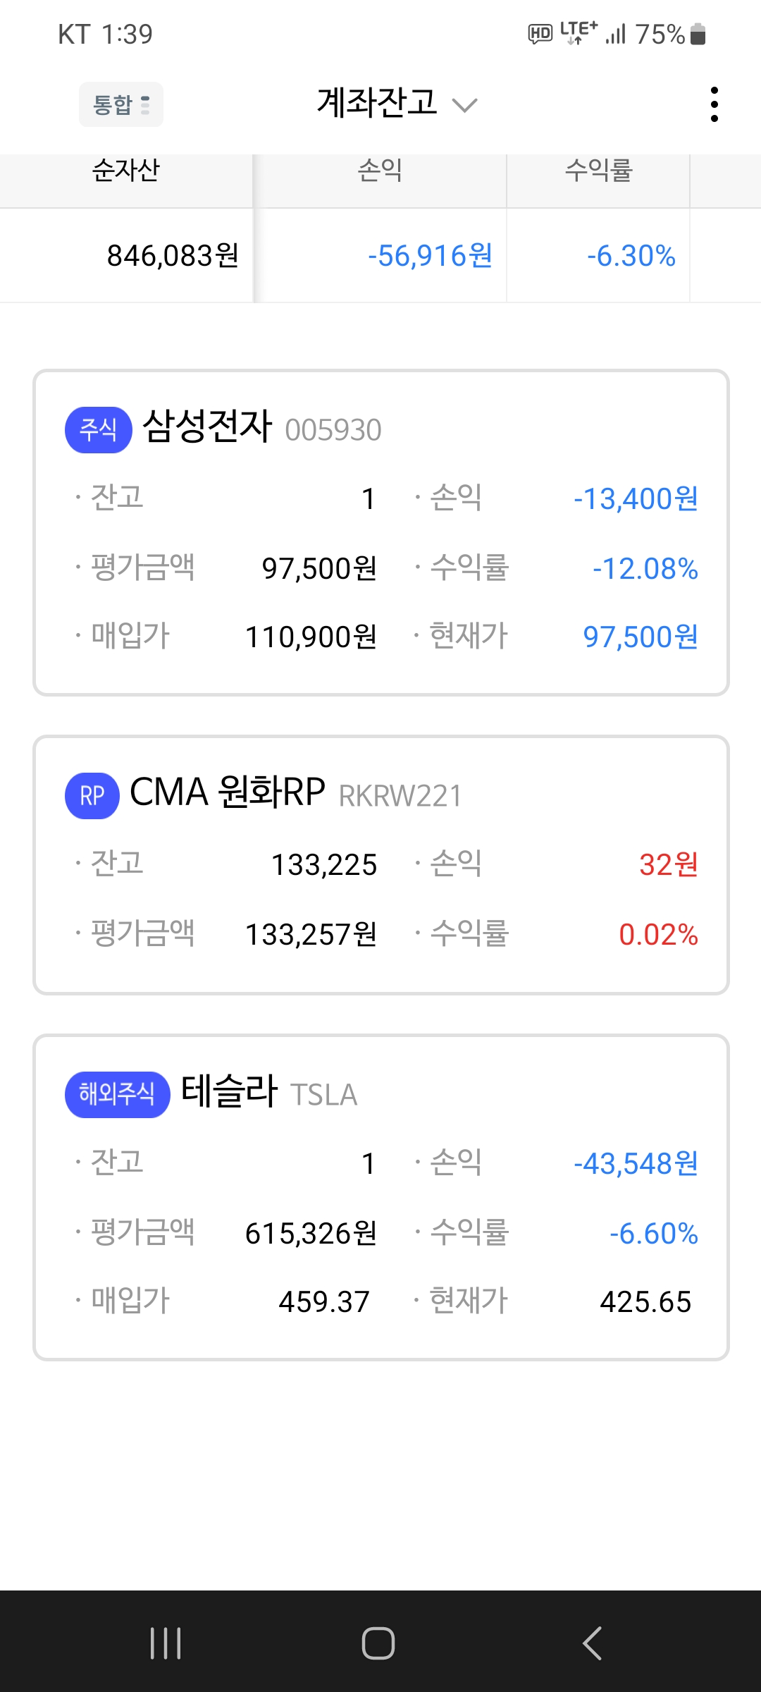Tap the battery status icon

(x=698, y=34)
